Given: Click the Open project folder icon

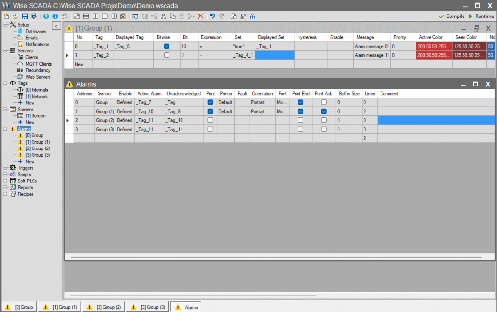Looking at the screenshot, I should 15,16.
